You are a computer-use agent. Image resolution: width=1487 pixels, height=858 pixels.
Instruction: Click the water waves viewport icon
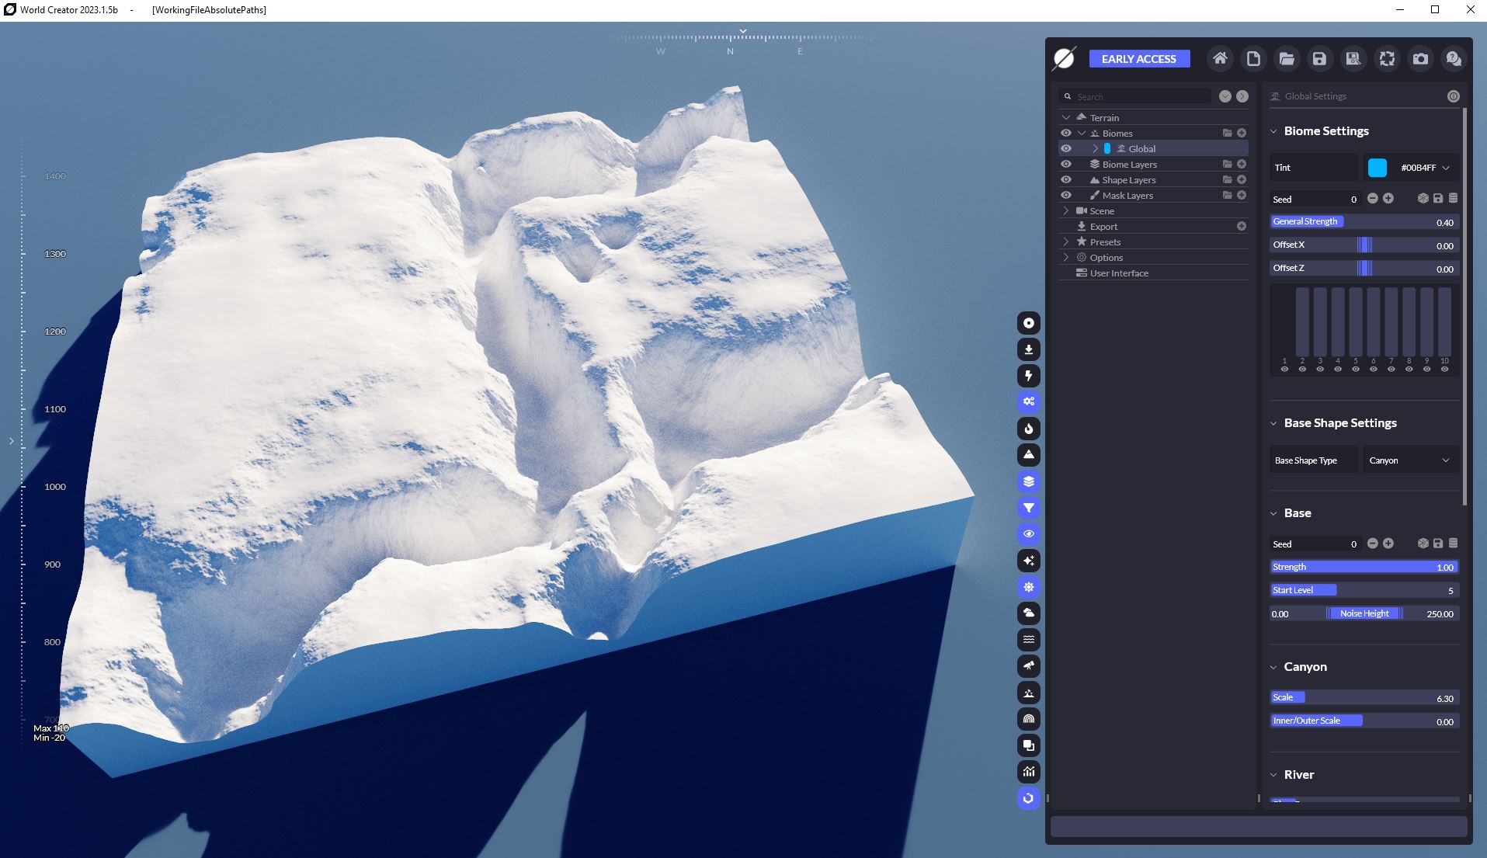point(1029,640)
